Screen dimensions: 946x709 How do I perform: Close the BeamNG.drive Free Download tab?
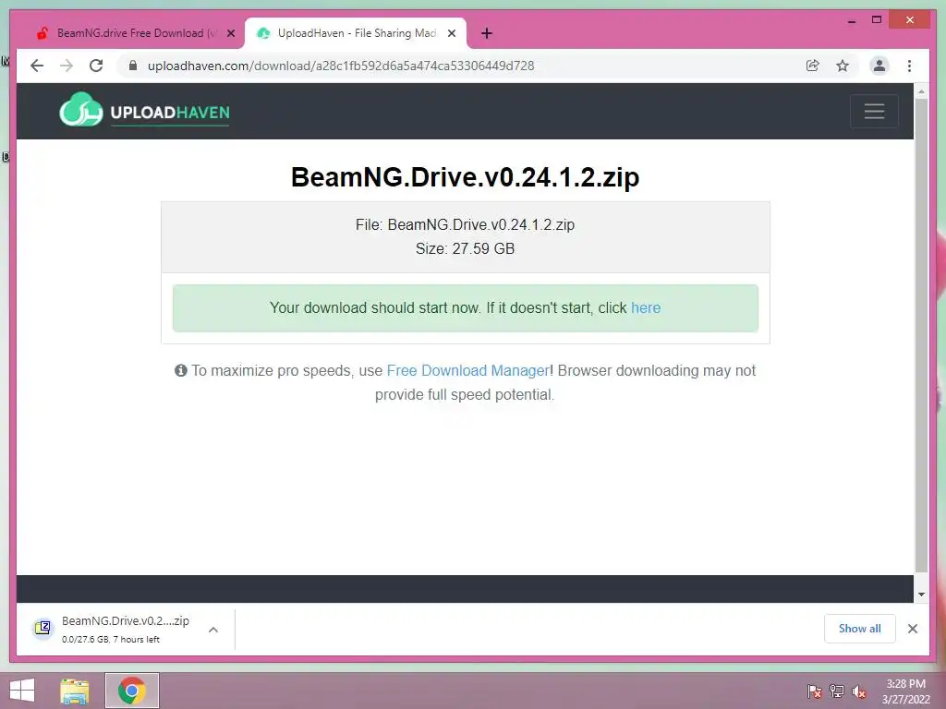tap(230, 34)
